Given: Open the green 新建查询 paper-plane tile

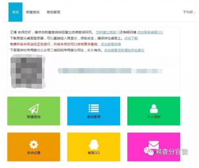Looking at the screenshot, I should click(34, 111).
